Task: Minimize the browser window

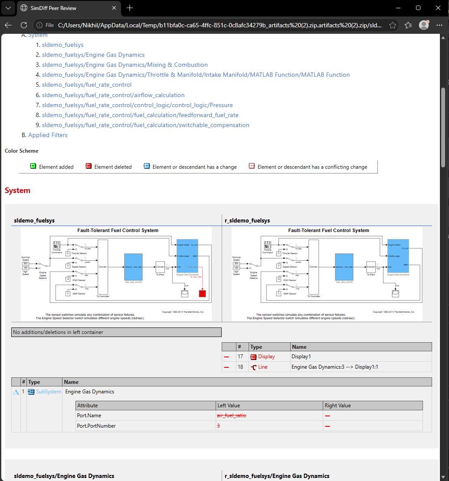Action: pos(398,8)
